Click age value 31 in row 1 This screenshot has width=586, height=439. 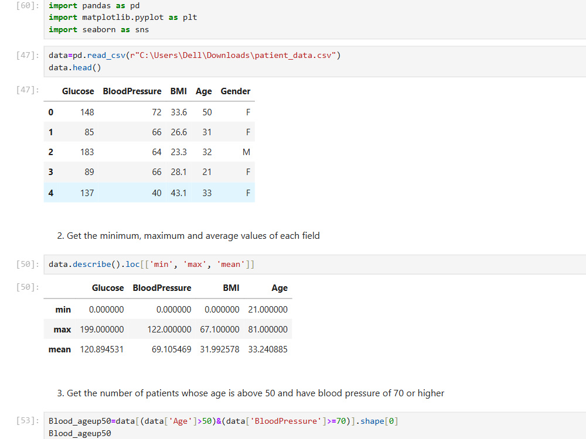click(207, 132)
